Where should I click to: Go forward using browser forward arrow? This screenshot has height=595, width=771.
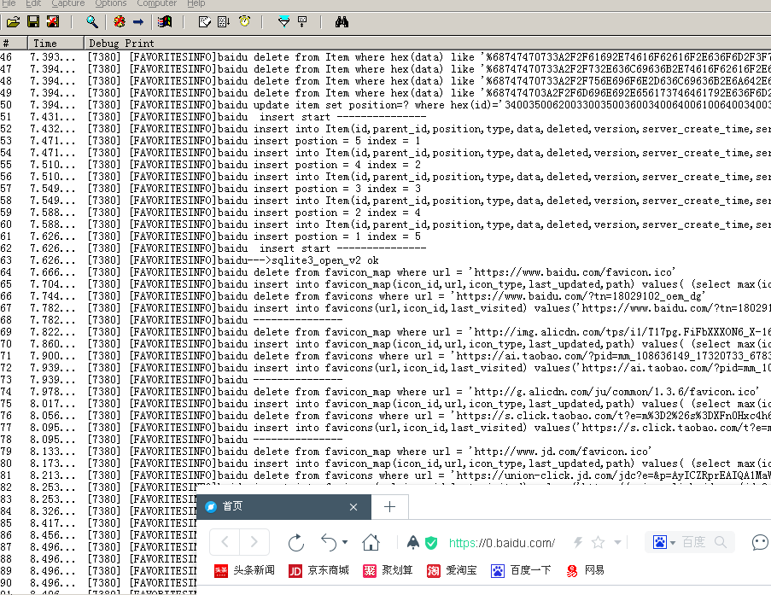click(254, 542)
